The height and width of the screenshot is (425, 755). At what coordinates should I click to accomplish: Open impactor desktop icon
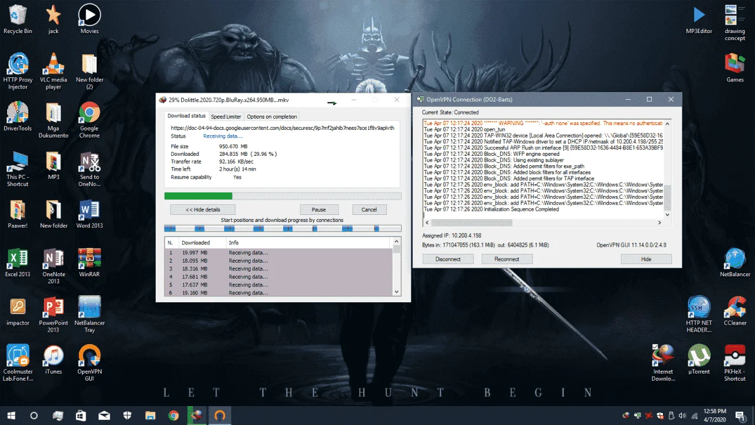[18, 311]
